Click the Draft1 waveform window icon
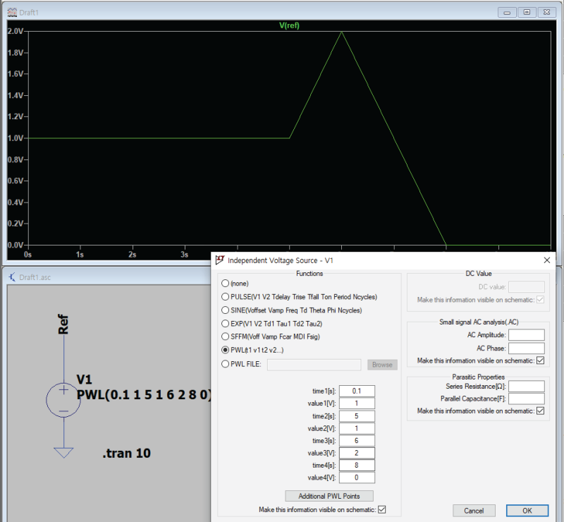 tap(10, 12)
